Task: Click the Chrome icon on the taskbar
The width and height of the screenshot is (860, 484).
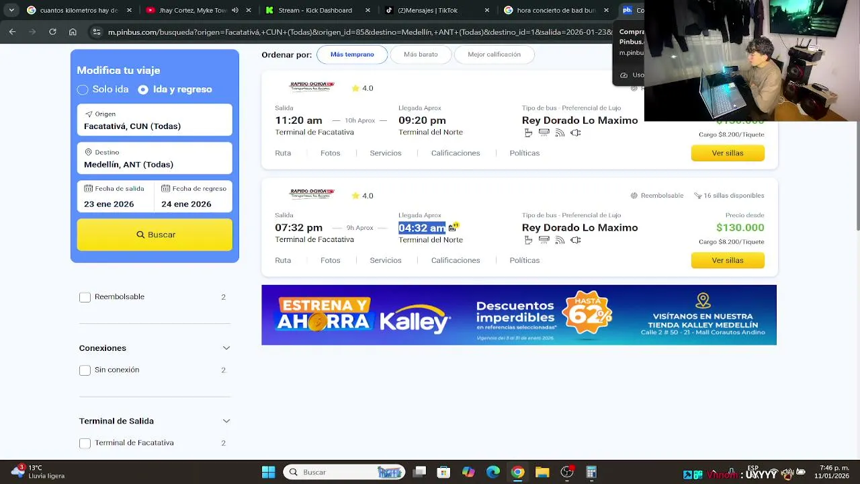Action: 517,472
